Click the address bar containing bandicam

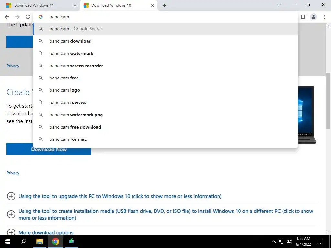point(165,17)
